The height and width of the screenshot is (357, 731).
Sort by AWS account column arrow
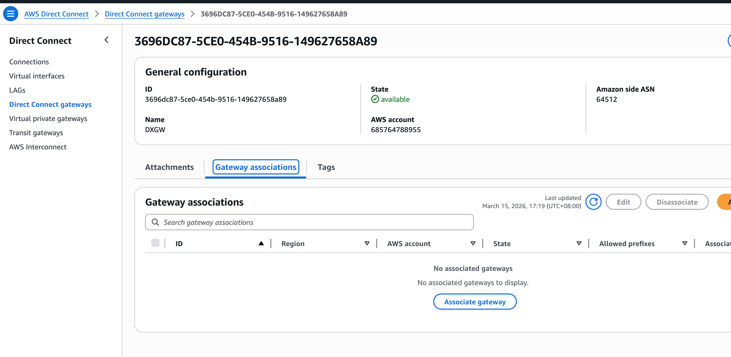point(473,243)
